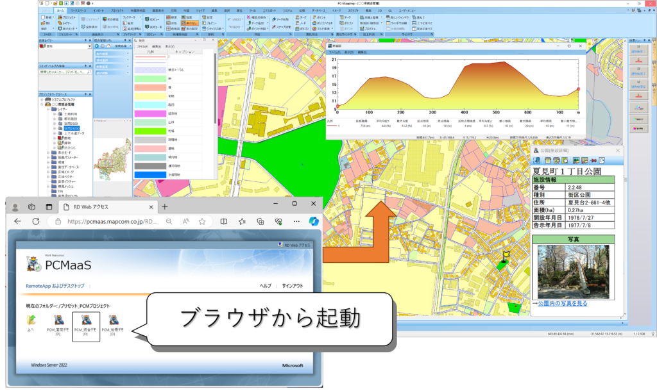Expand the システムプロジェクト tree node
The width and height of the screenshot is (657, 391).
coord(42,99)
